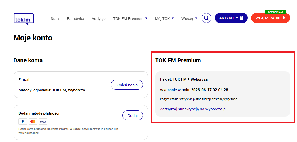
Task: Open the Audycje menu item
Action: pyautogui.click(x=99, y=18)
